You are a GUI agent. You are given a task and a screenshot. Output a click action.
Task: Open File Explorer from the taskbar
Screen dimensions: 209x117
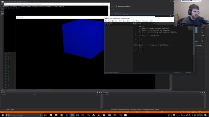(x=51, y=115)
